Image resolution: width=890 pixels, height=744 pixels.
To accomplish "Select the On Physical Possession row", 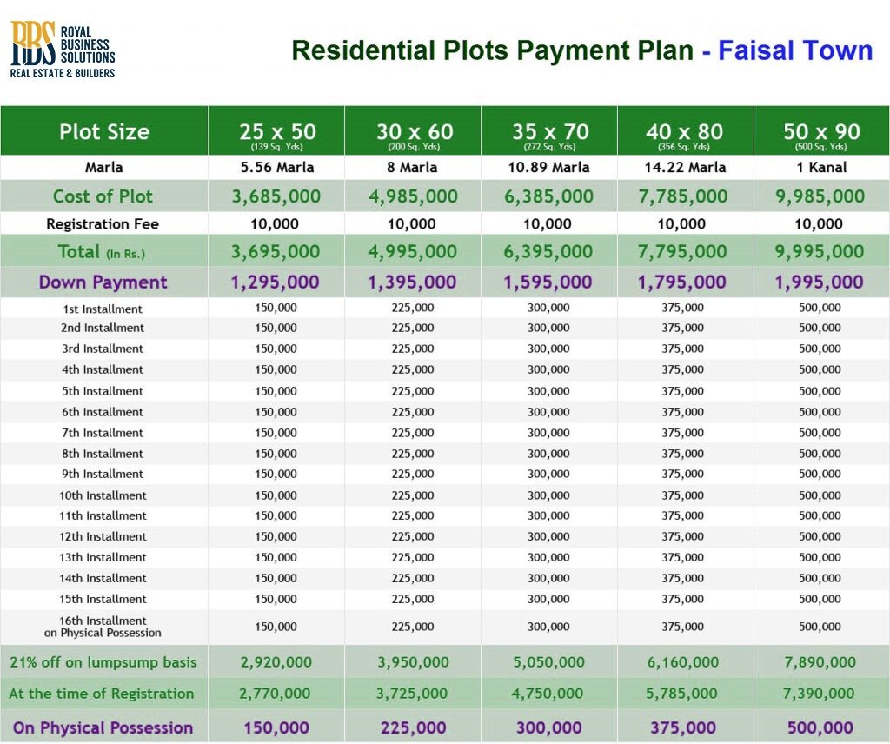I will point(102,726).
